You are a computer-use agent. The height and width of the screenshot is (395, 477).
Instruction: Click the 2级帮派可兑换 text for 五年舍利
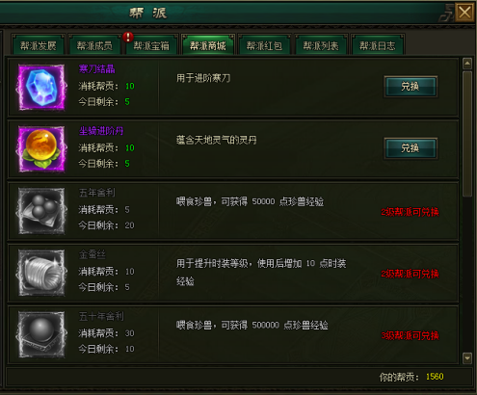point(410,212)
